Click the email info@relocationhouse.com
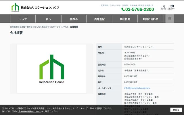Viewport: 184px width, 115px height. (x=137, y=88)
